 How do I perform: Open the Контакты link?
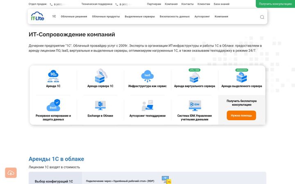click(x=187, y=4)
